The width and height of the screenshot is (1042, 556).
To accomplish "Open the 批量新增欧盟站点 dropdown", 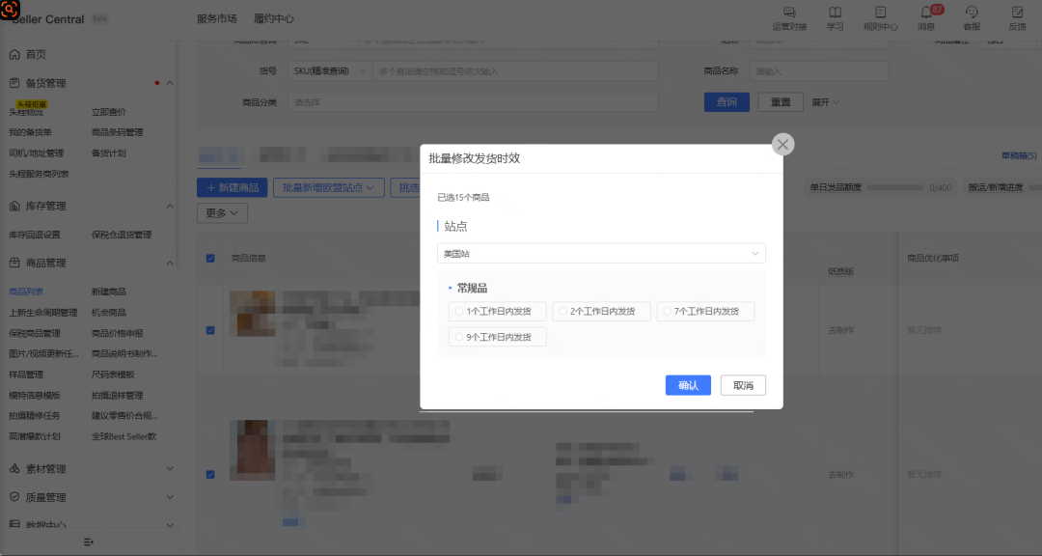I will point(329,187).
